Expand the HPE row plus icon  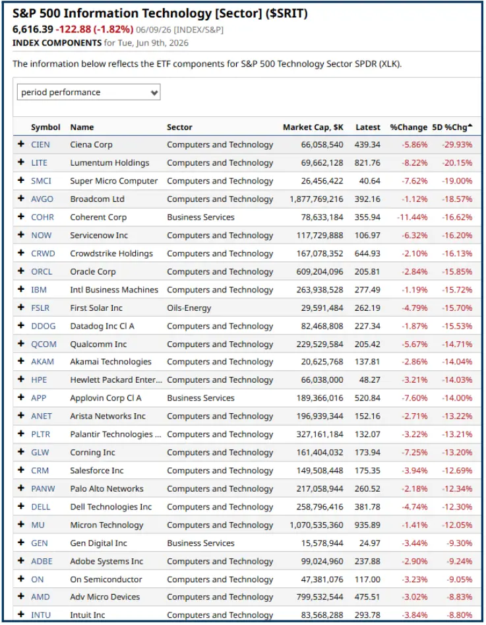(x=21, y=379)
